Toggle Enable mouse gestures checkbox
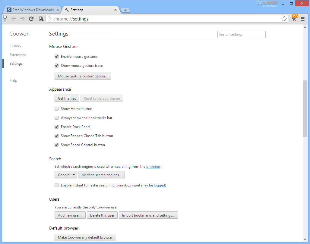Image resolution: width=310 pixels, height=244 pixels. pyautogui.click(x=57, y=57)
